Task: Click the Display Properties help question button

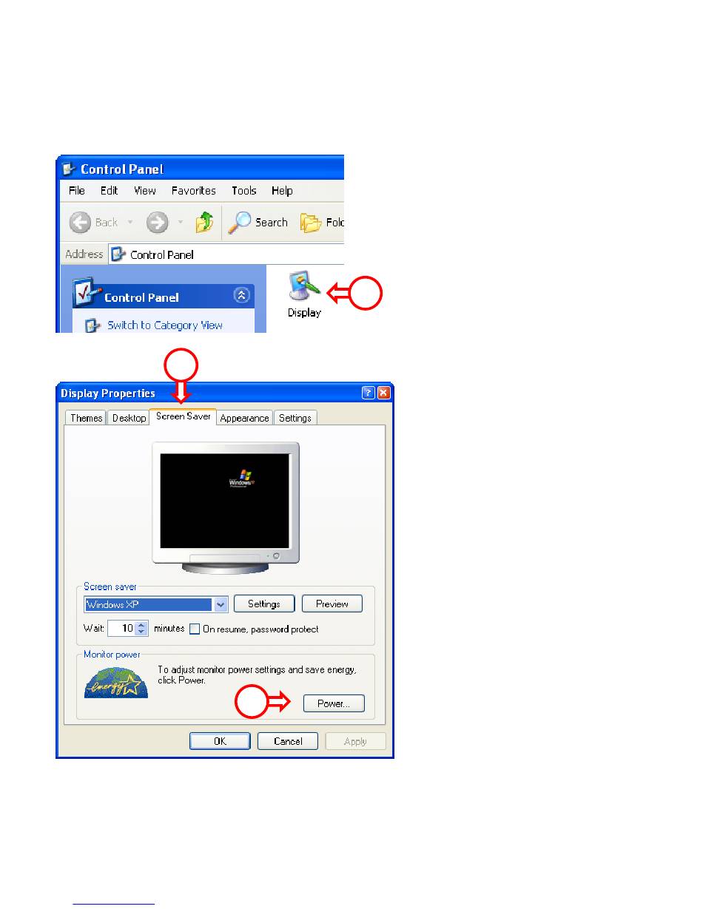Action: pos(369,393)
